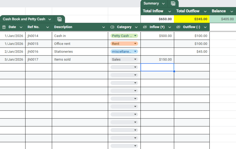The height and width of the screenshot is (149, 236).
Task: Select the $45.00 outflow cell
Action: point(192,51)
